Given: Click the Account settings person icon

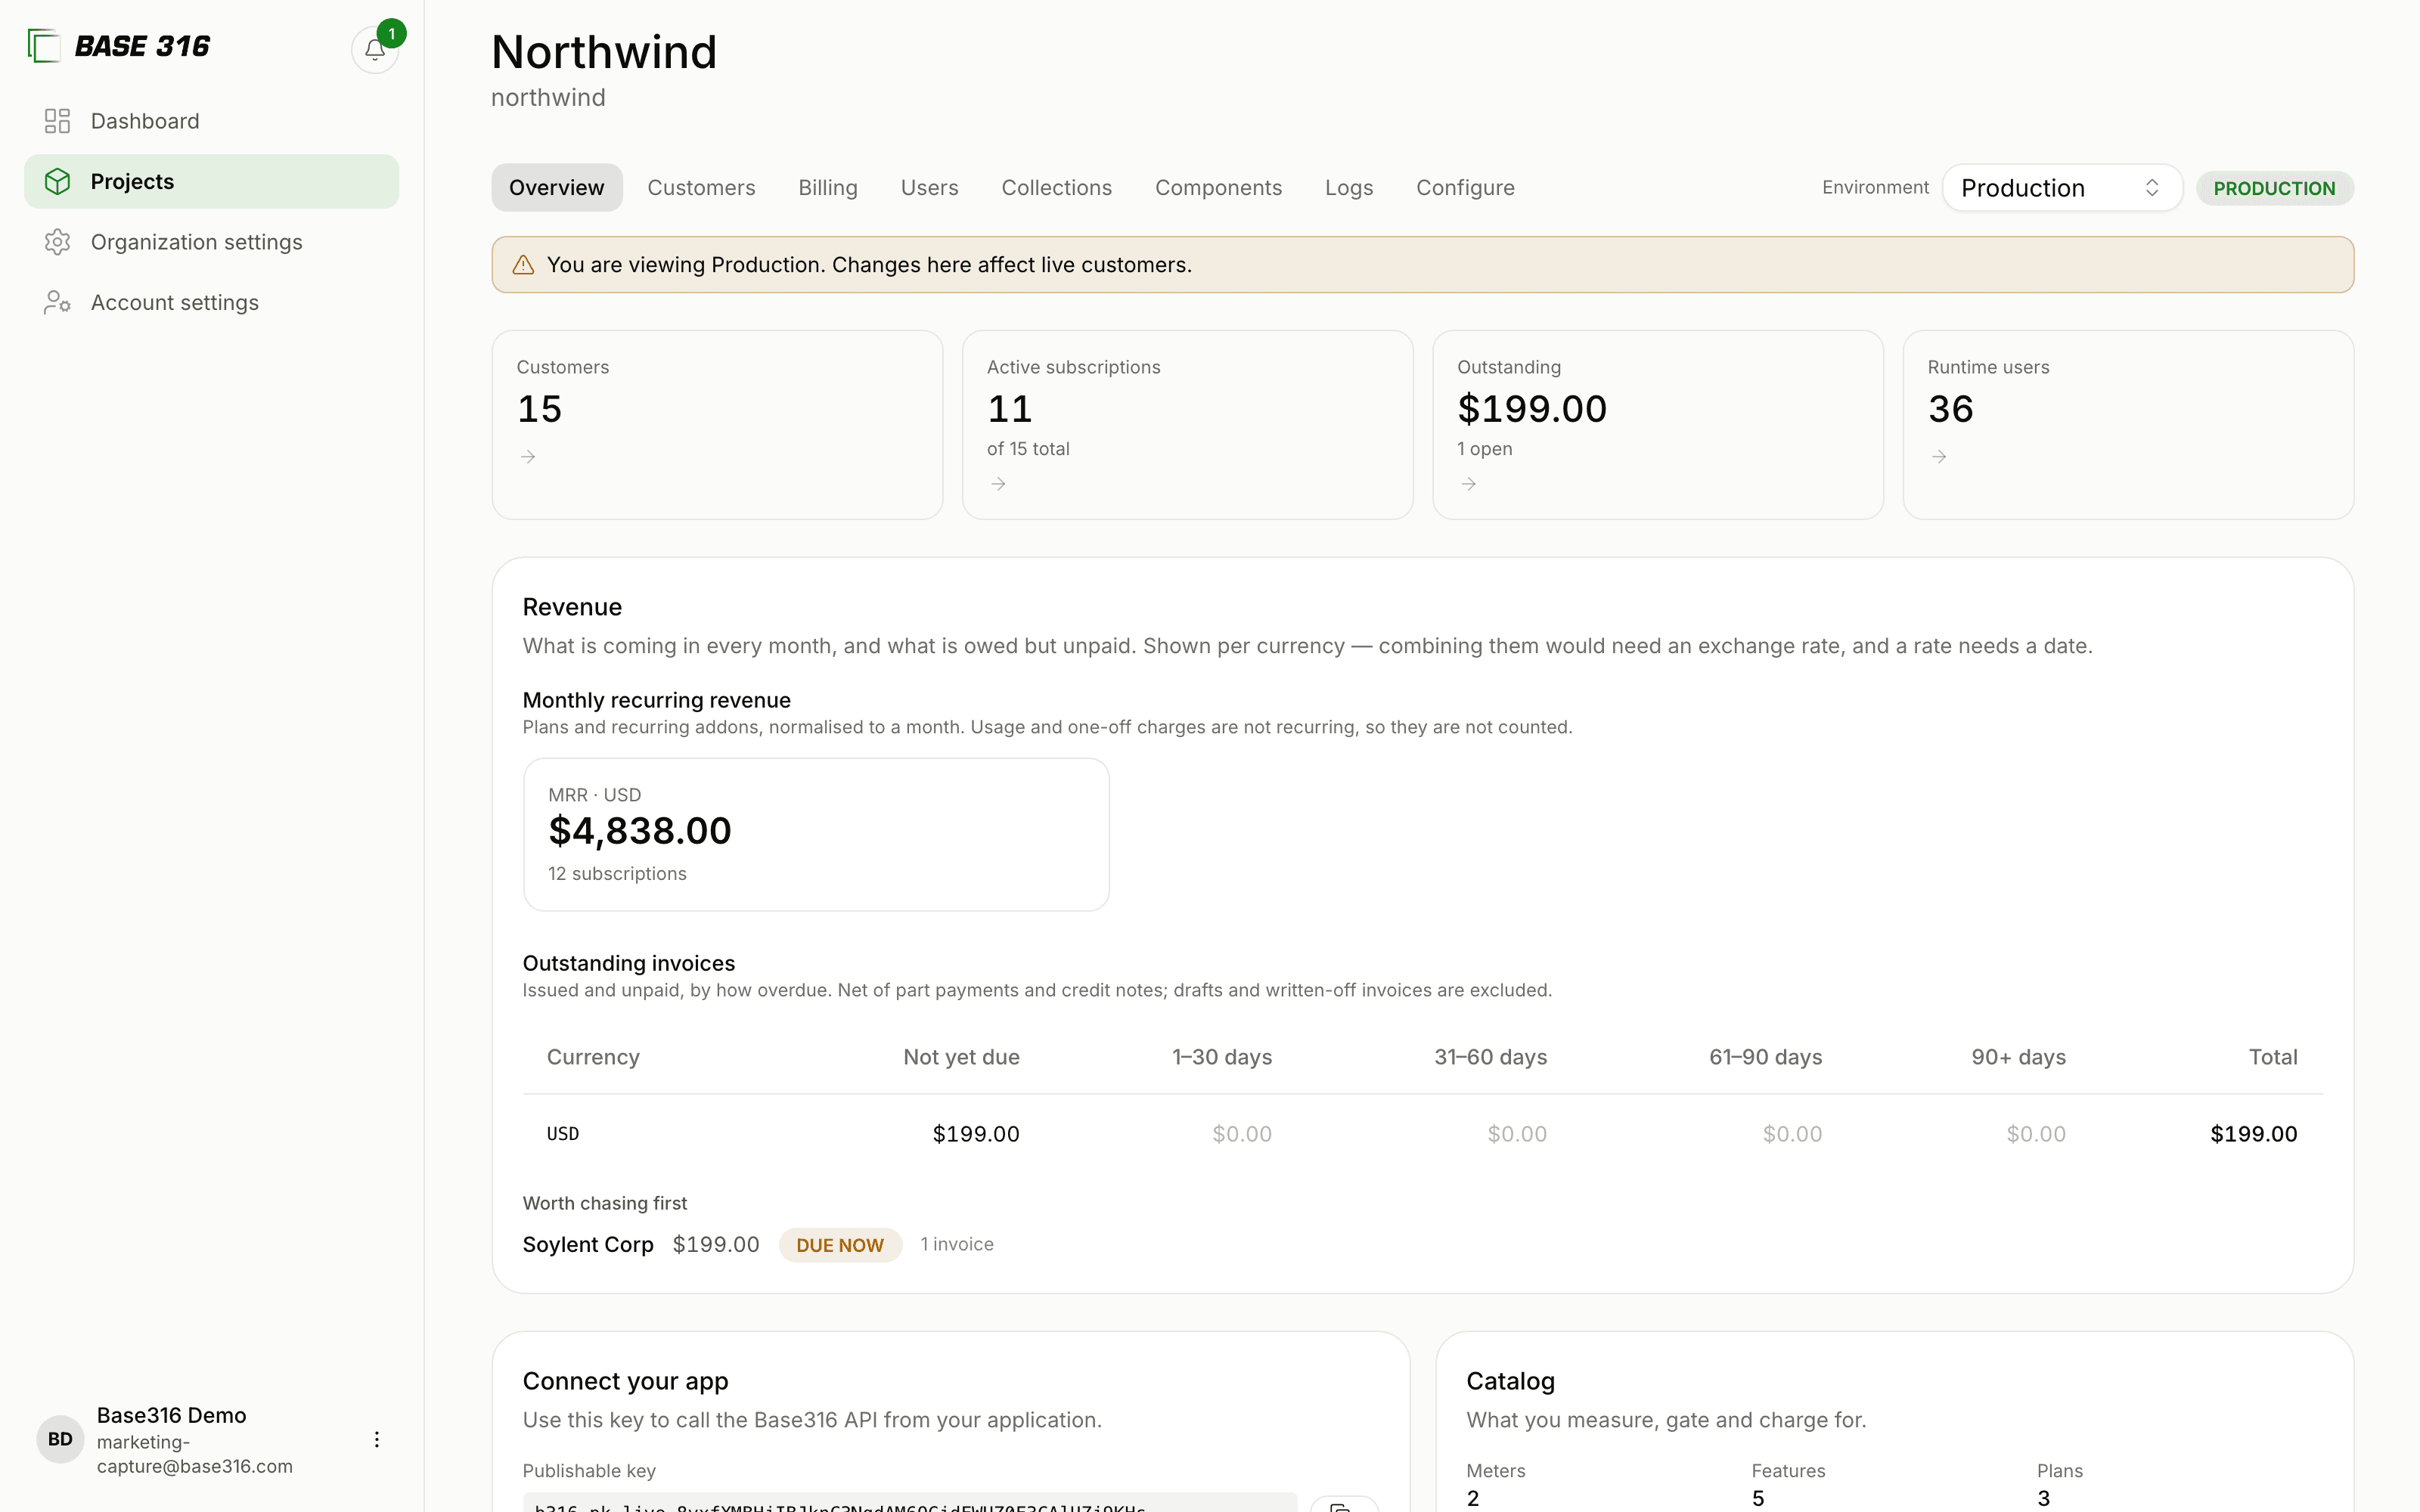Looking at the screenshot, I should pos(57,302).
